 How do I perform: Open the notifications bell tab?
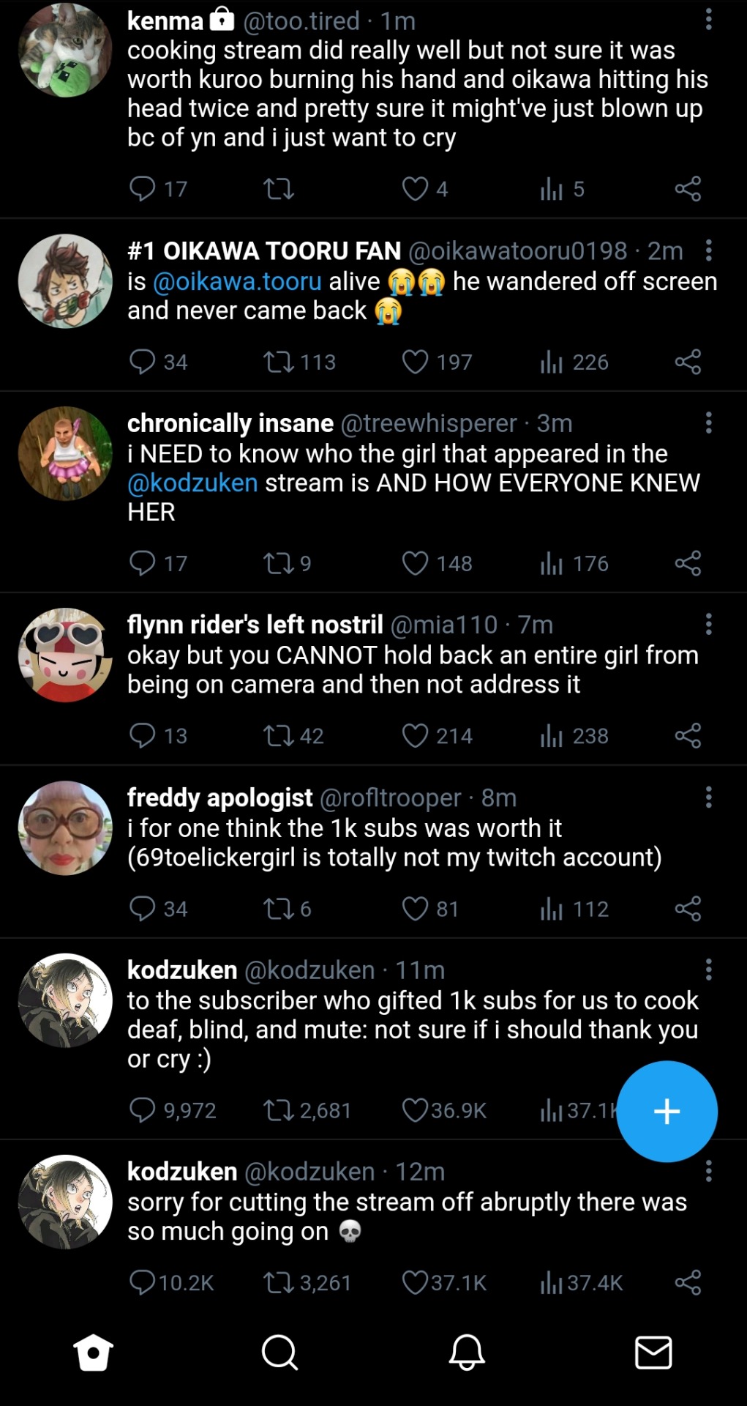(467, 1352)
